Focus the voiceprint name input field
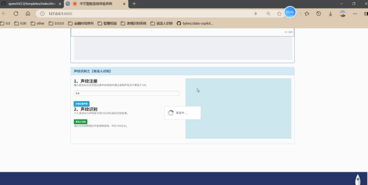The width and height of the screenshot is (368, 185). tap(127, 93)
